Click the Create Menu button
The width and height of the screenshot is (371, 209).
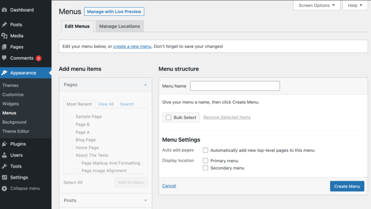coord(347,186)
